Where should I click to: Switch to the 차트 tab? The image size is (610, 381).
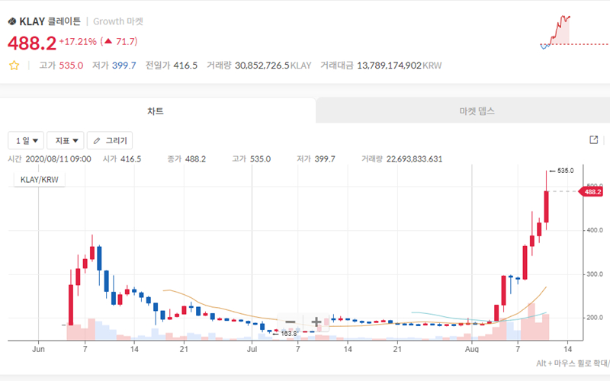coord(156,111)
